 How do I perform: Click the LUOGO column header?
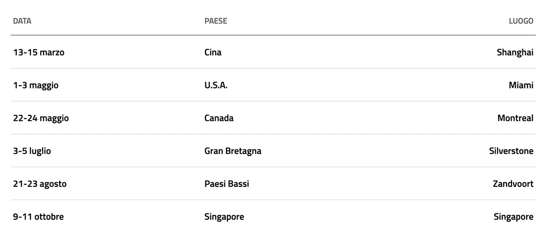tap(521, 21)
